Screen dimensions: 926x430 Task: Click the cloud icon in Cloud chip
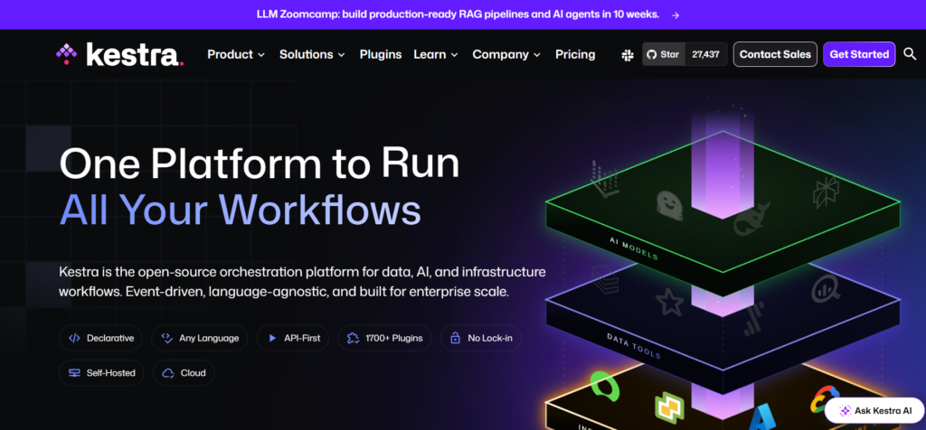168,373
